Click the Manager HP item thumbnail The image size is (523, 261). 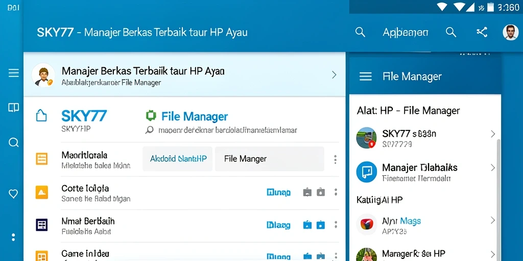[366, 254]
